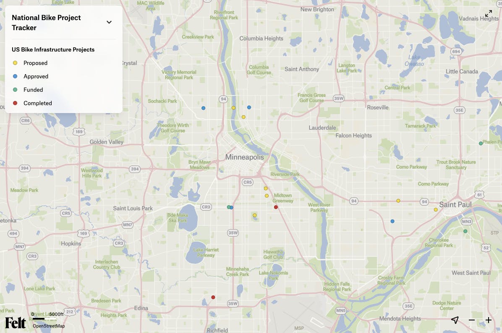Click the 694 highway shield

(456, 52)
